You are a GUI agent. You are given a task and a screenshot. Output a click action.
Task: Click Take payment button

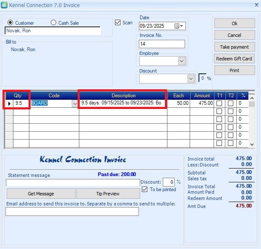[x=235, y=47]
